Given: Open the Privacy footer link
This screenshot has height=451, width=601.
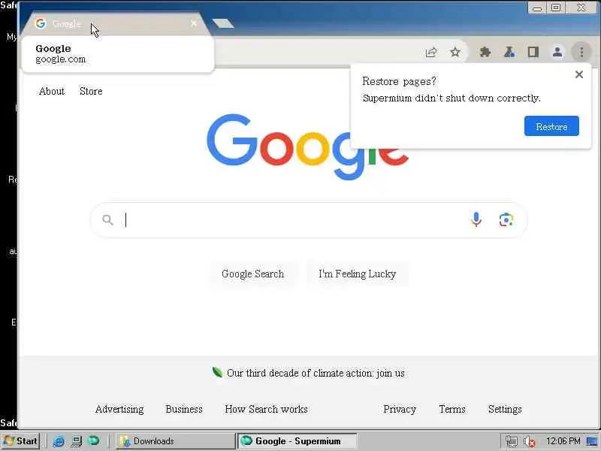Looking at the screenshot, I should point(400,409).
